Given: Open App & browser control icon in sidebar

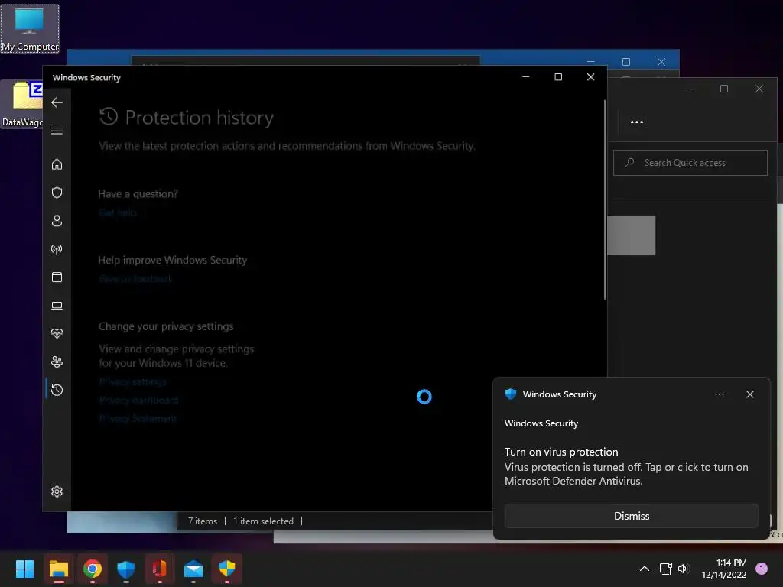Looking at the screenshot, I should pos(57,277).
